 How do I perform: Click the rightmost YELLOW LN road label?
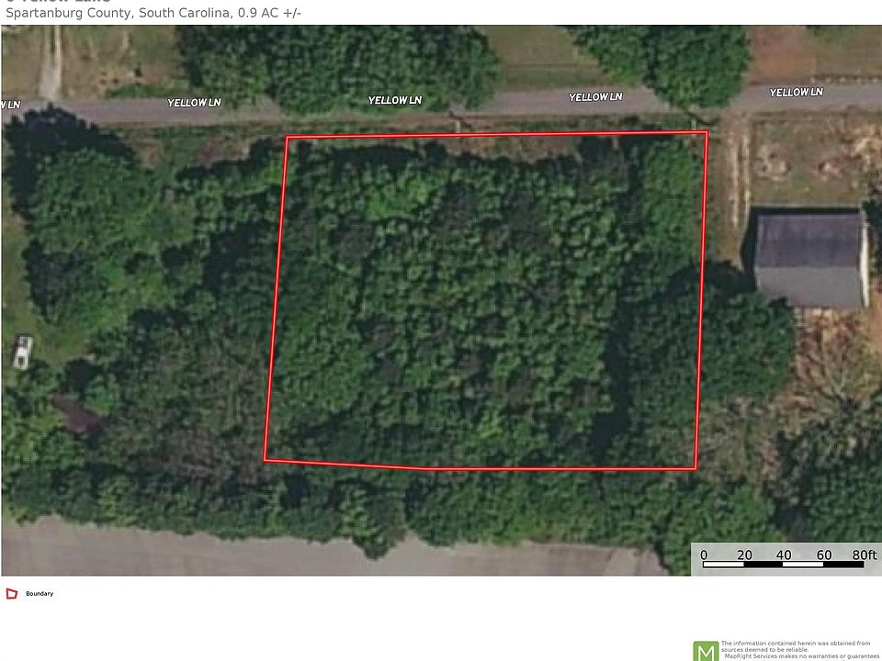pyautogui.click(x=796, y=92)
